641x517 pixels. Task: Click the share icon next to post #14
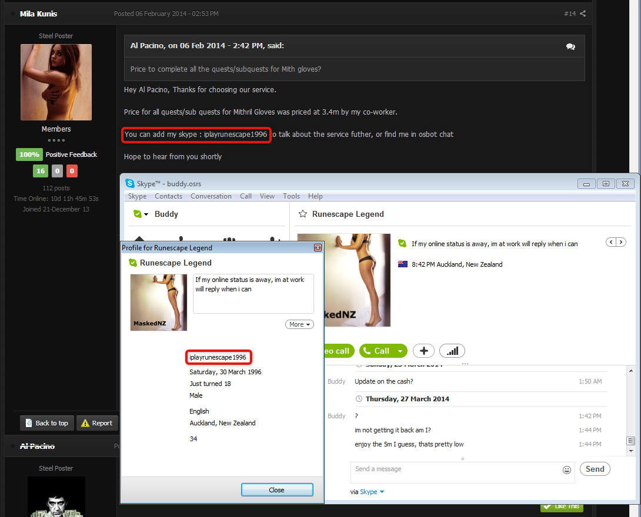[583, 14]
